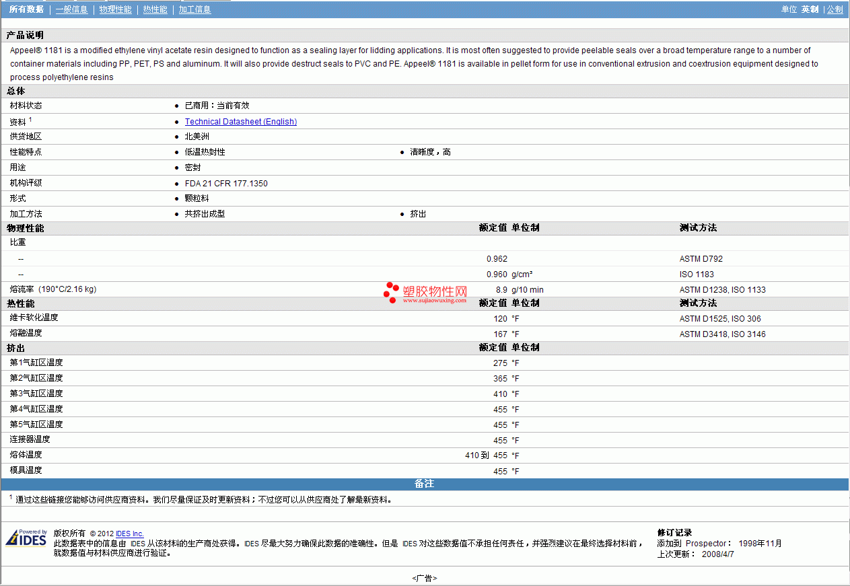The height and width of the screenshot is (586, 850).
Task: Click the 性能特点 row label
Action: pyautogui.click(x=26, y=152)
